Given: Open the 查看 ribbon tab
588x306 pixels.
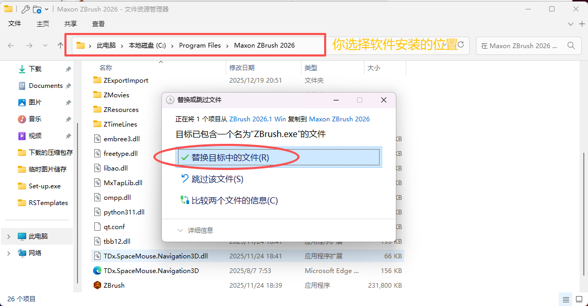Looking at the screenshot, I should tap(98, 24).
